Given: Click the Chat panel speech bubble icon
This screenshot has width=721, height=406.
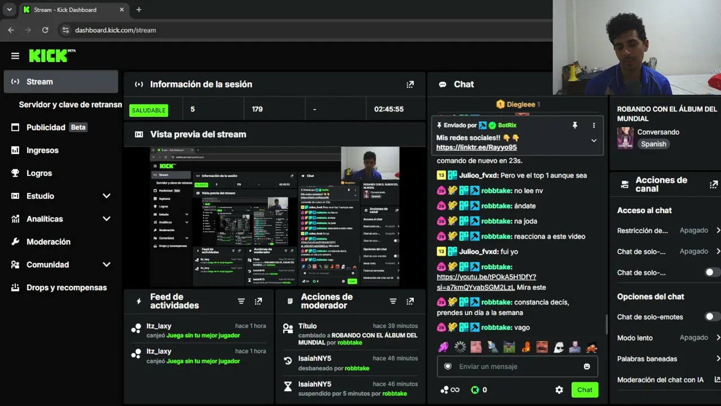Looking at the screenshot, I should point(443,84).
